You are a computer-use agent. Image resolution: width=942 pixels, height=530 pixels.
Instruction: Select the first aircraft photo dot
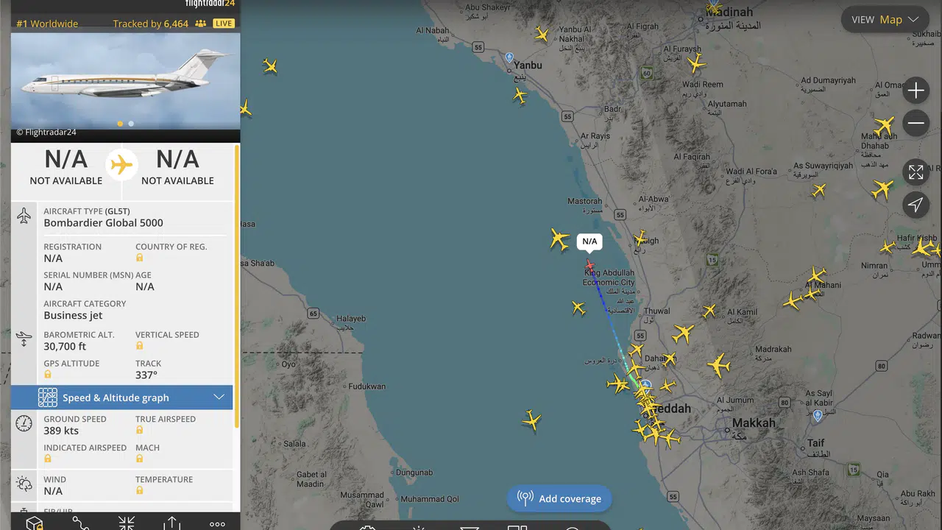click(120, 124)
